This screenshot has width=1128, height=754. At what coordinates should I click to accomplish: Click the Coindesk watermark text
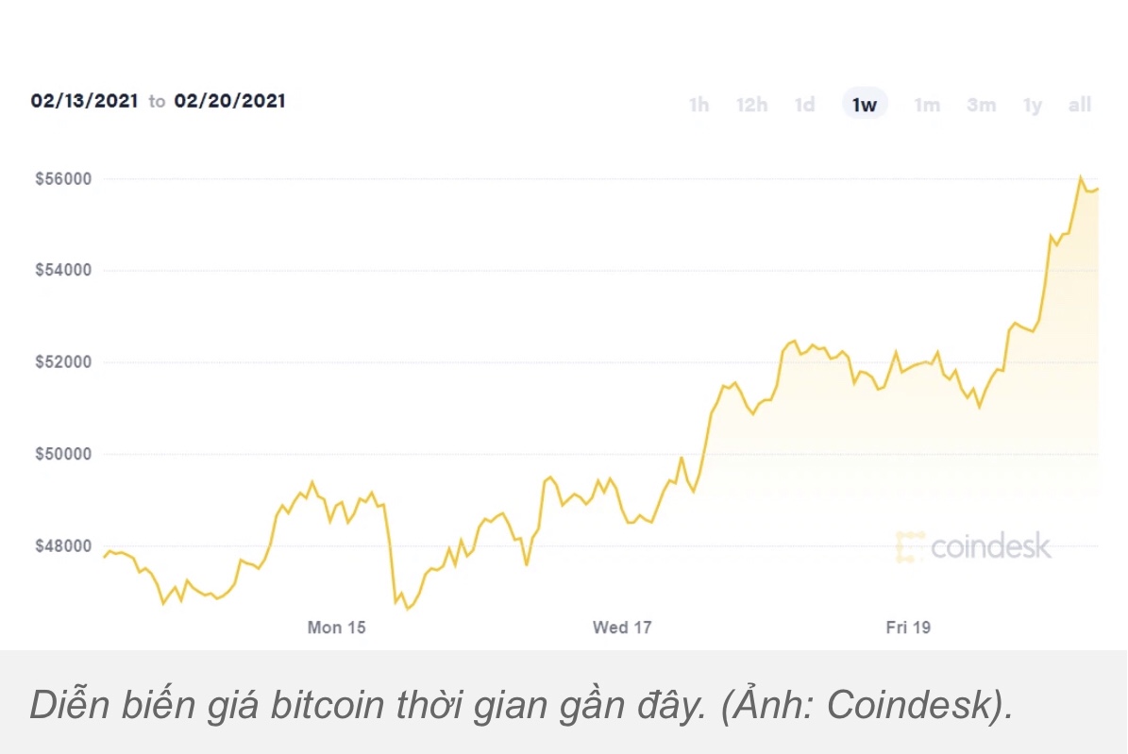click(990, 547)
